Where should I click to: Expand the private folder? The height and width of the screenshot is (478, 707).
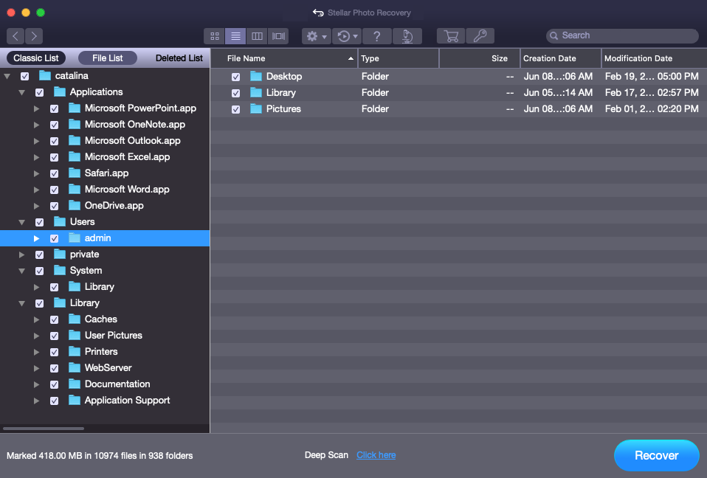[21, 254]
